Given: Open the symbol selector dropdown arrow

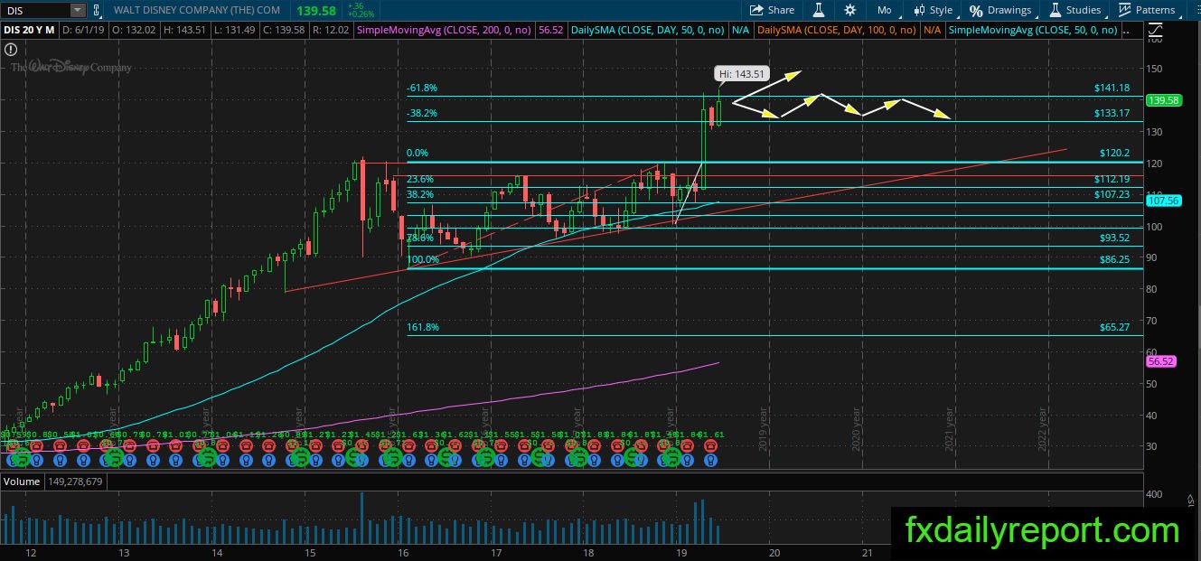Looking at the screenshot, I should [x=78, y=10].
